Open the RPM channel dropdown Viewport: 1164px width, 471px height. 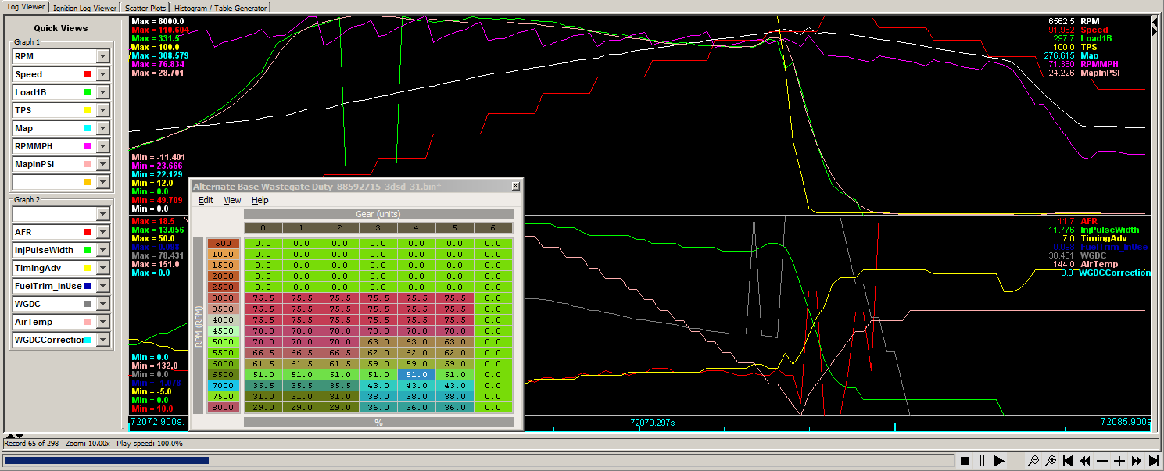coord(102,56)
